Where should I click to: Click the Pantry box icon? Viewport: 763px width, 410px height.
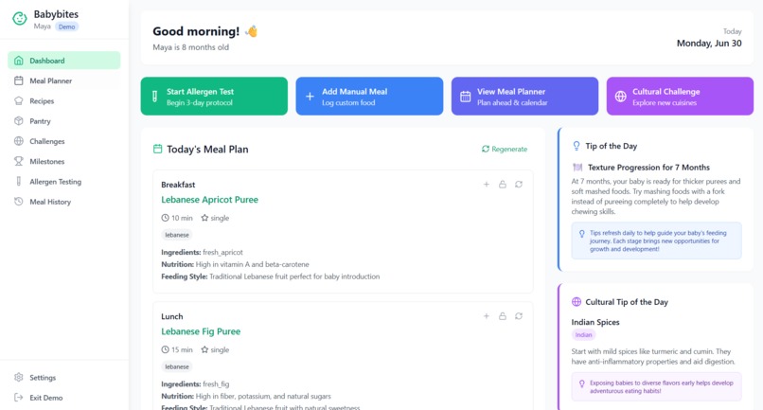point(19,121)
